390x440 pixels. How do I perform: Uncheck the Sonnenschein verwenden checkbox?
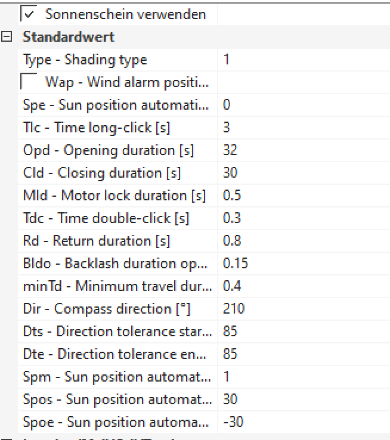point(28,14)
